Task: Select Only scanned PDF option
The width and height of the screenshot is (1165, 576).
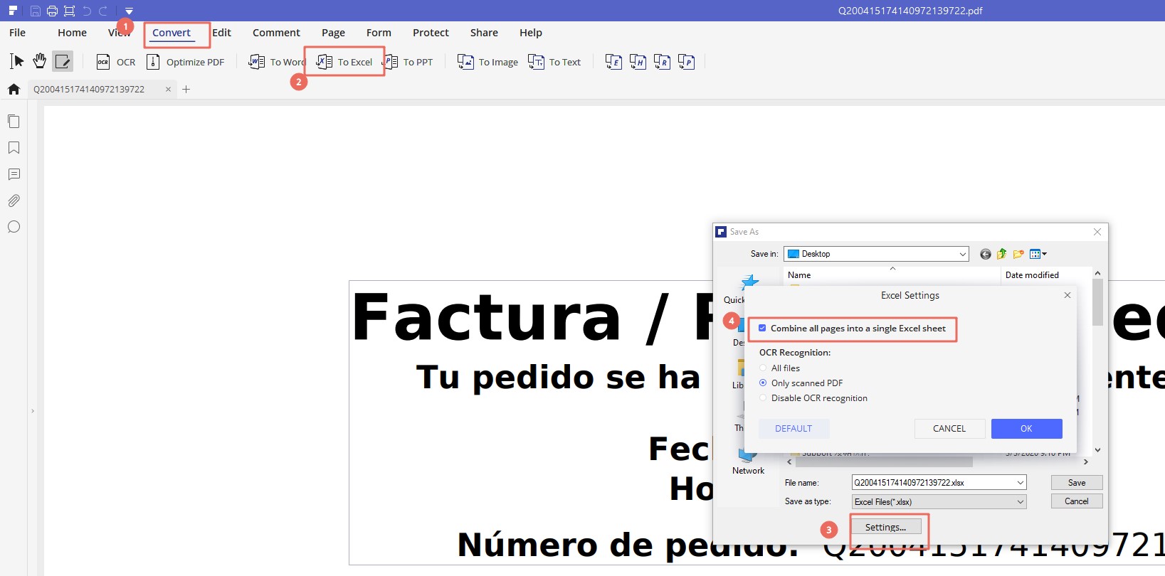Action: (x=763, y=383)
